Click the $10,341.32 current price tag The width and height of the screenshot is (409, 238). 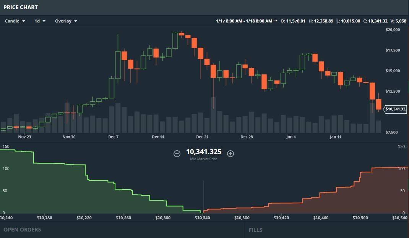(395, 109)
